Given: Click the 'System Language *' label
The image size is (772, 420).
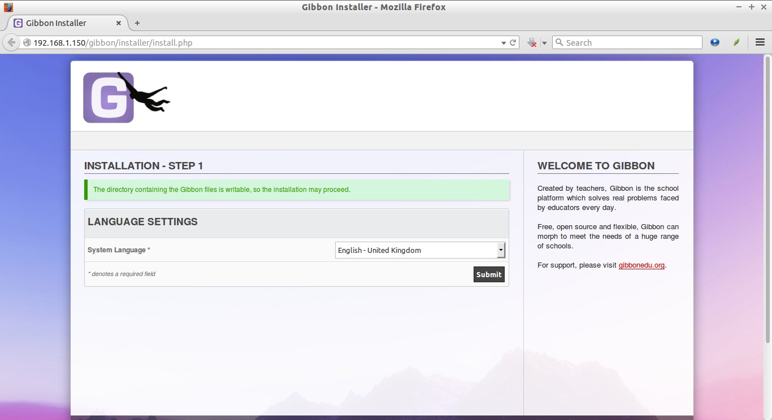Looking at the screenshot, I should pyautogui.click(x=119, y=250).
